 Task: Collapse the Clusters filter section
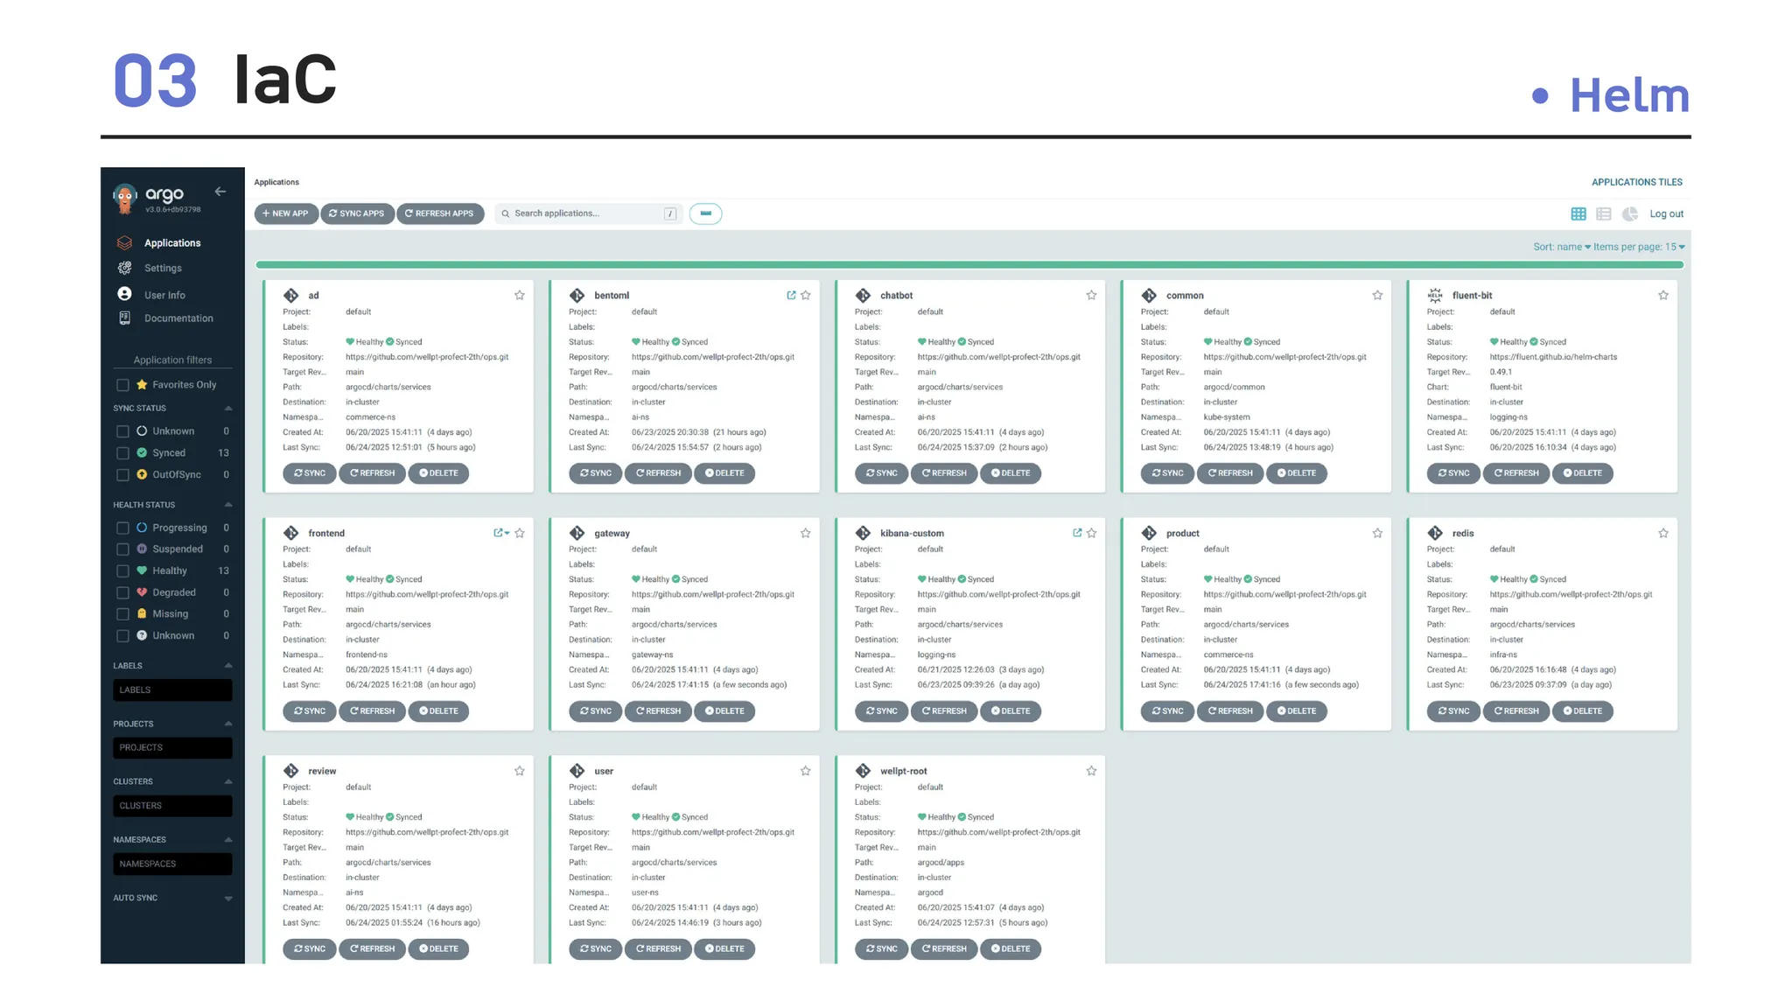228,781
